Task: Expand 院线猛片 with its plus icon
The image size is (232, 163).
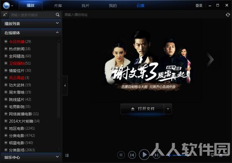Action: [6, 99]
